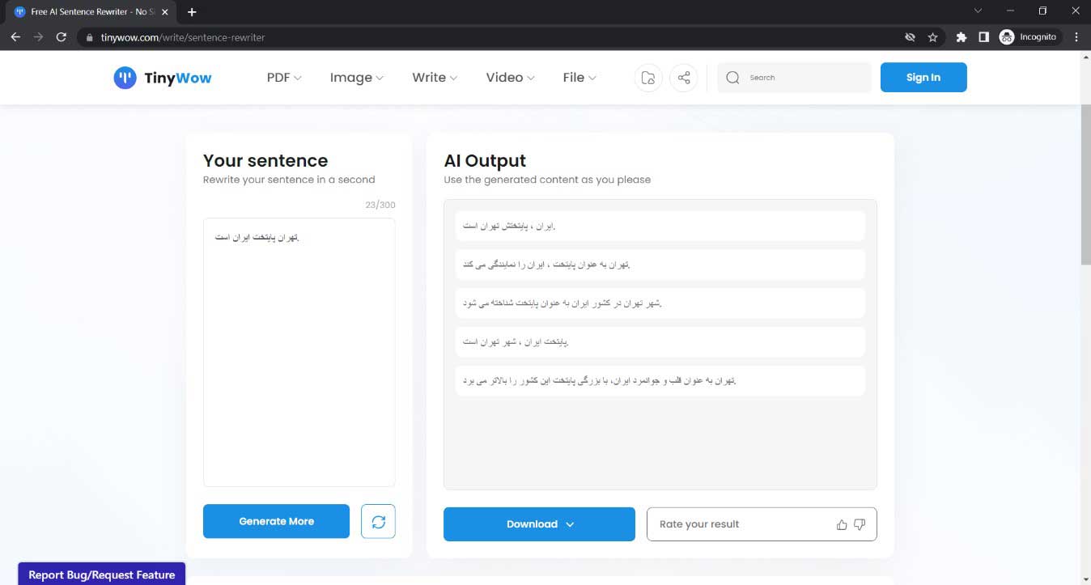
Task: Click the TinyWow logo
Action: 163,78
